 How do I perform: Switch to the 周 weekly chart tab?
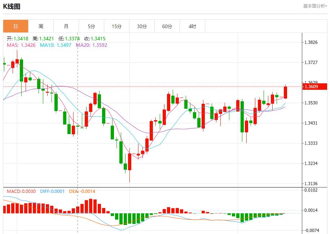(41, 26)
